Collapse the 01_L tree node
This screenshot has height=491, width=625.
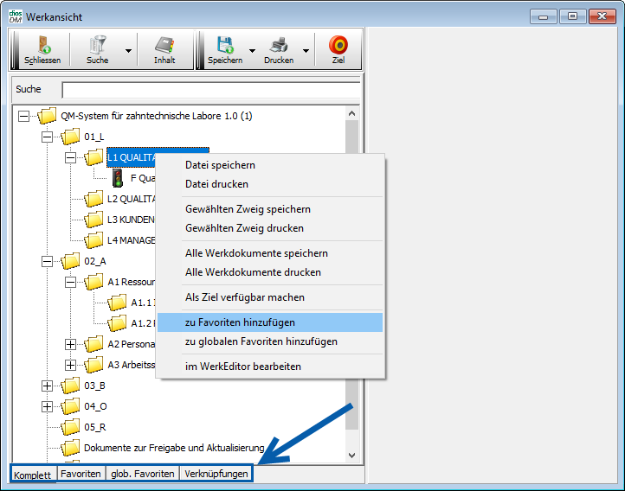coord(47,137)
